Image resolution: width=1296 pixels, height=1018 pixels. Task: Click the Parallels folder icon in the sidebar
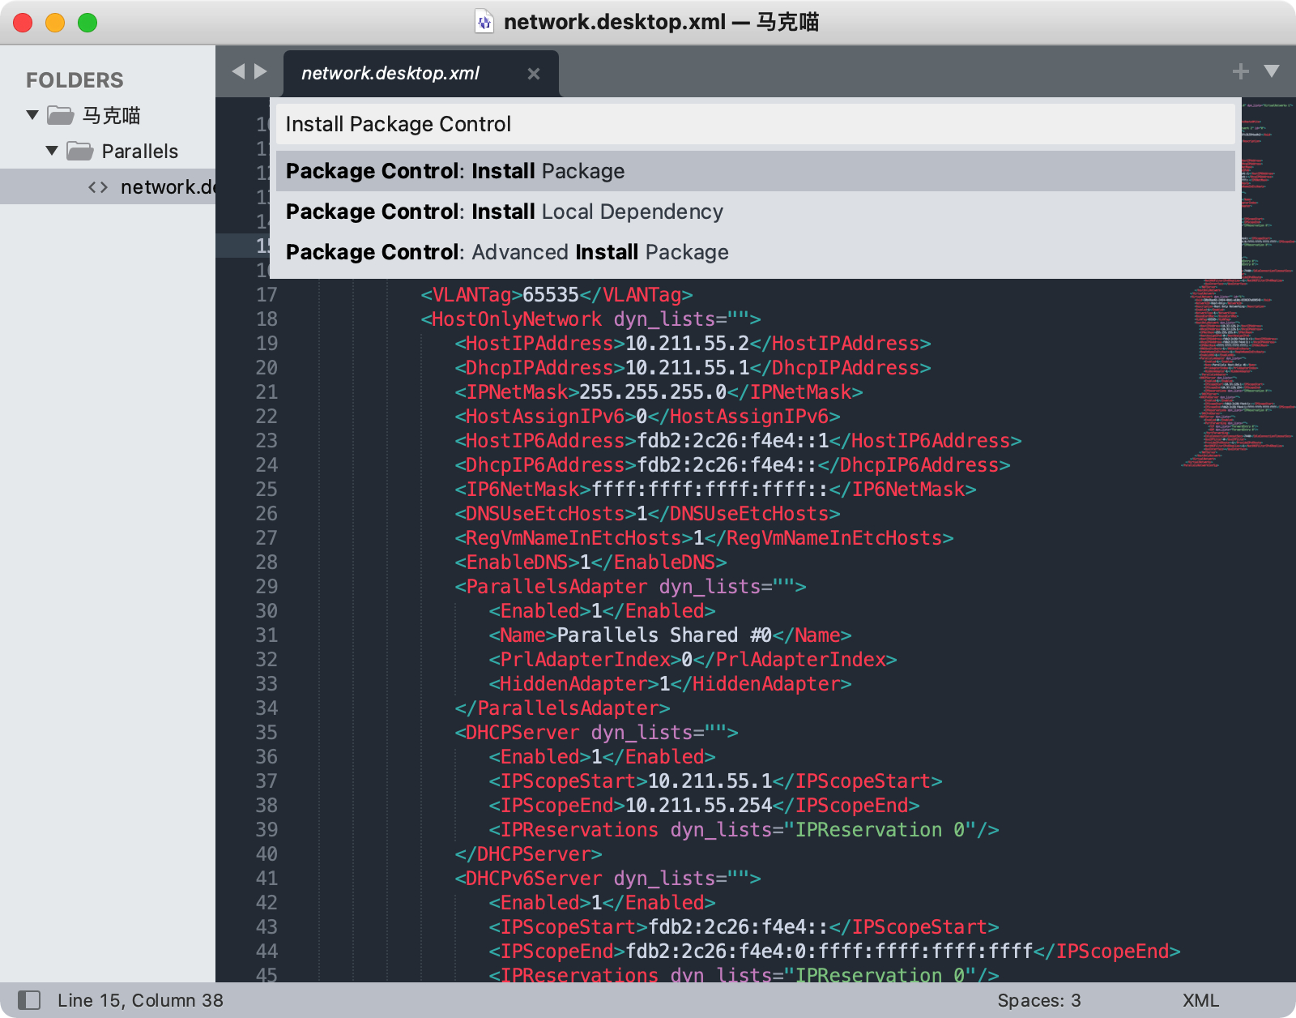[x=82, y=151]
